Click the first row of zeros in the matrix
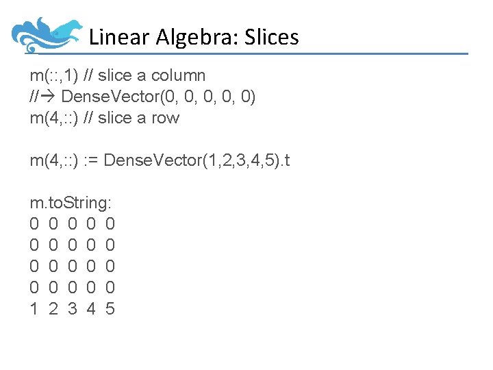Image resolution: width=493 pixels, height=370 pixels. [x=73, y=223]
